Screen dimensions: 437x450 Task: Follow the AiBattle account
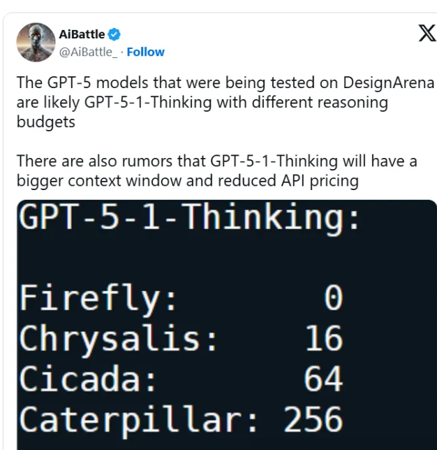(x=145, y=52)
